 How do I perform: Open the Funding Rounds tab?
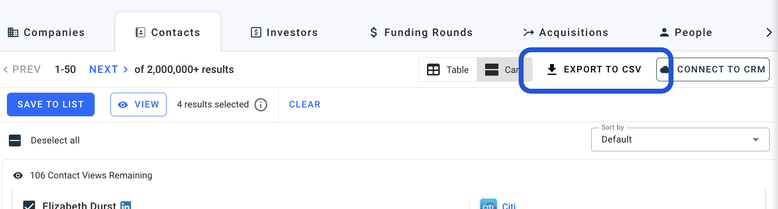tap(421, 33)
